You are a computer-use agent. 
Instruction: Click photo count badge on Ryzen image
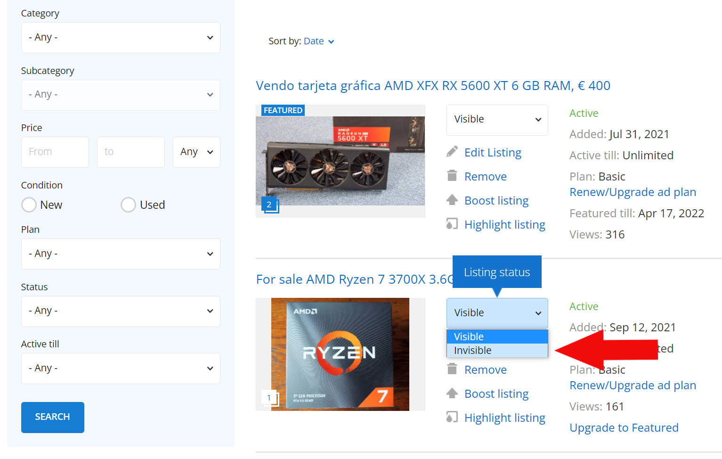pos(270,398)
